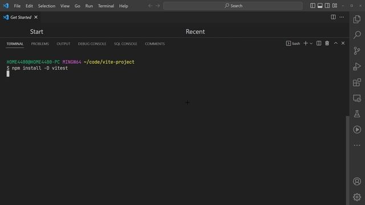Toggle the primary side bar layout icon
The height and width of the screenshot is (205, 365).
pyautogui.click(x=313, y=6)
